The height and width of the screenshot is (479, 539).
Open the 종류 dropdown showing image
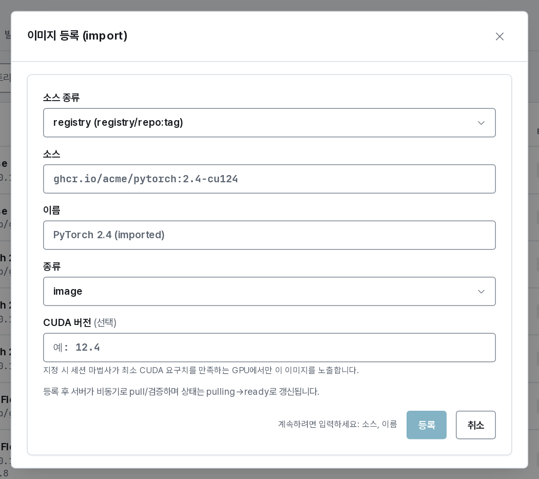(x=269, y=291)
